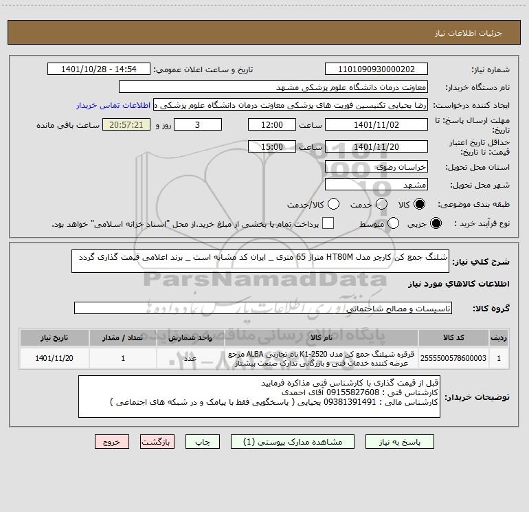Select the جزیی purchase type radio
529x512 pixels.
[436, 223]
